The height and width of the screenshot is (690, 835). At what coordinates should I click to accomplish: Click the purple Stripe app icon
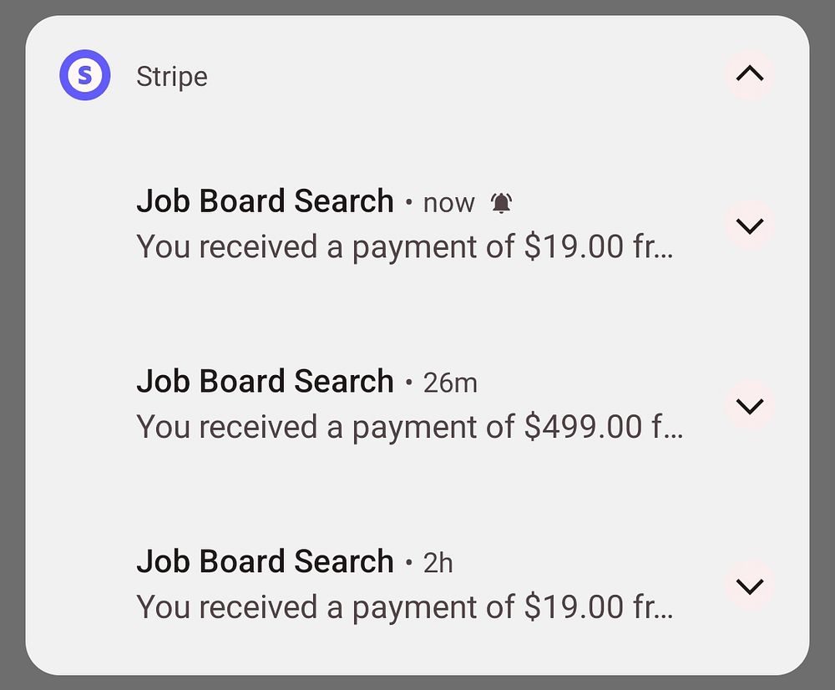point(84,75)
